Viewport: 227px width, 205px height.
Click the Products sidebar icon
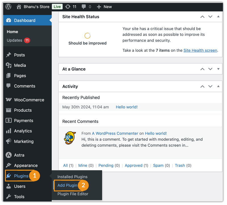[9, 110]
